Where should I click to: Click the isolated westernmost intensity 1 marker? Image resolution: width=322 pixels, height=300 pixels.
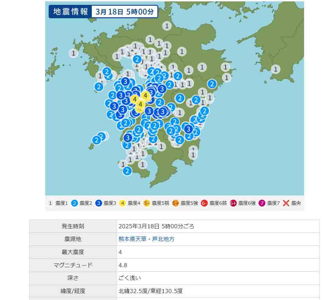tap(74, 53)
